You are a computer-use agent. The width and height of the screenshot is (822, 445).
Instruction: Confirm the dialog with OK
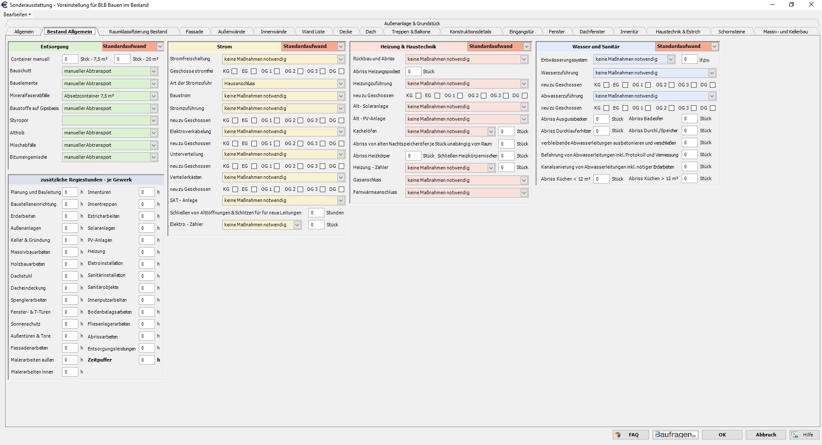[x=722, y=435]
